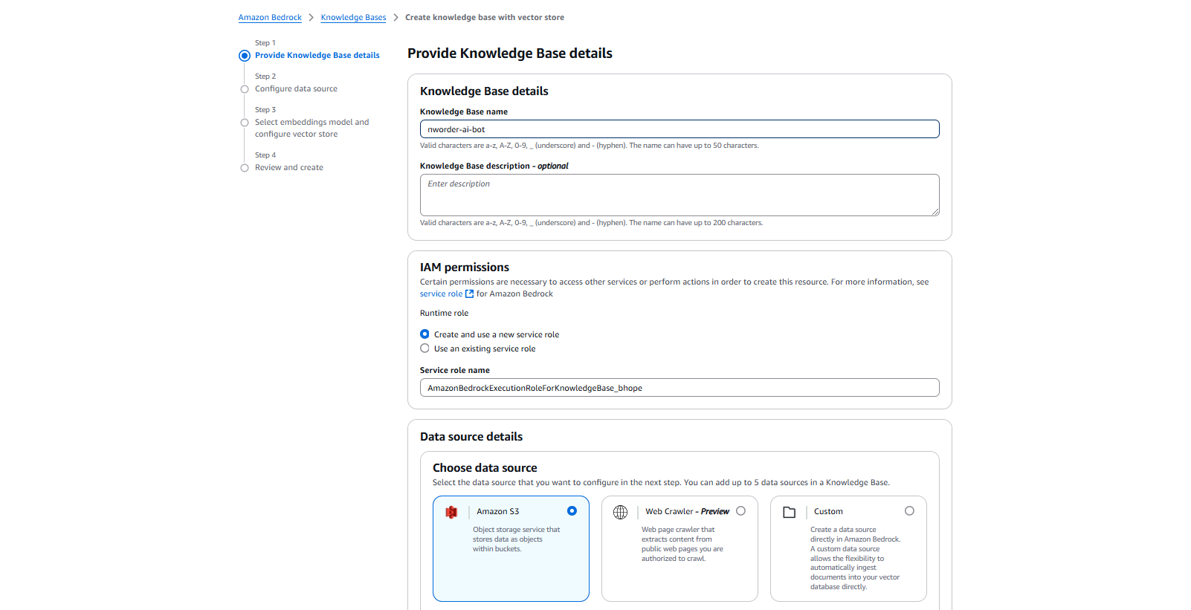Click the Custom data source folder icon
The height and width of the screenshot is (610, 1191).
[x=790, y=512]
